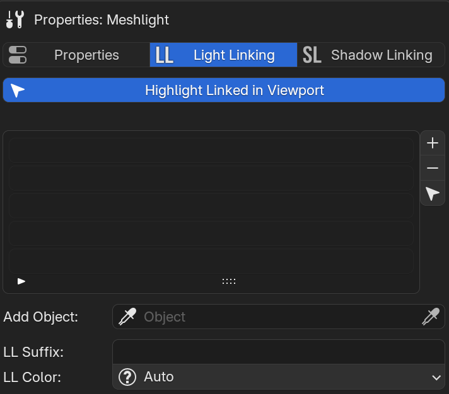Click the tools icon beside Properties: Meshlight

click(15, 20)
